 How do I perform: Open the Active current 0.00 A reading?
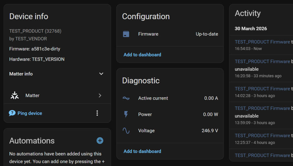tap(211, 98)
